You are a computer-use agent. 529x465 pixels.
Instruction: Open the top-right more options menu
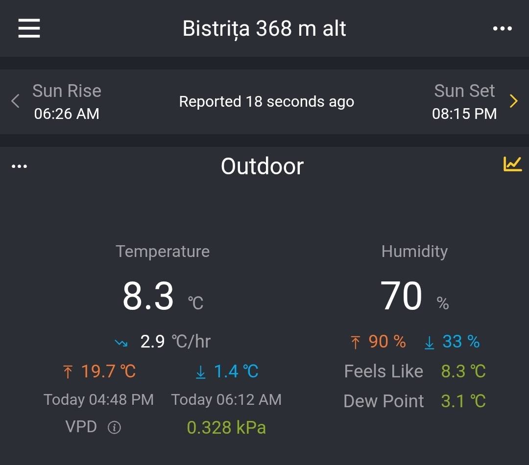pyautogui.click(x=502, y=28)
